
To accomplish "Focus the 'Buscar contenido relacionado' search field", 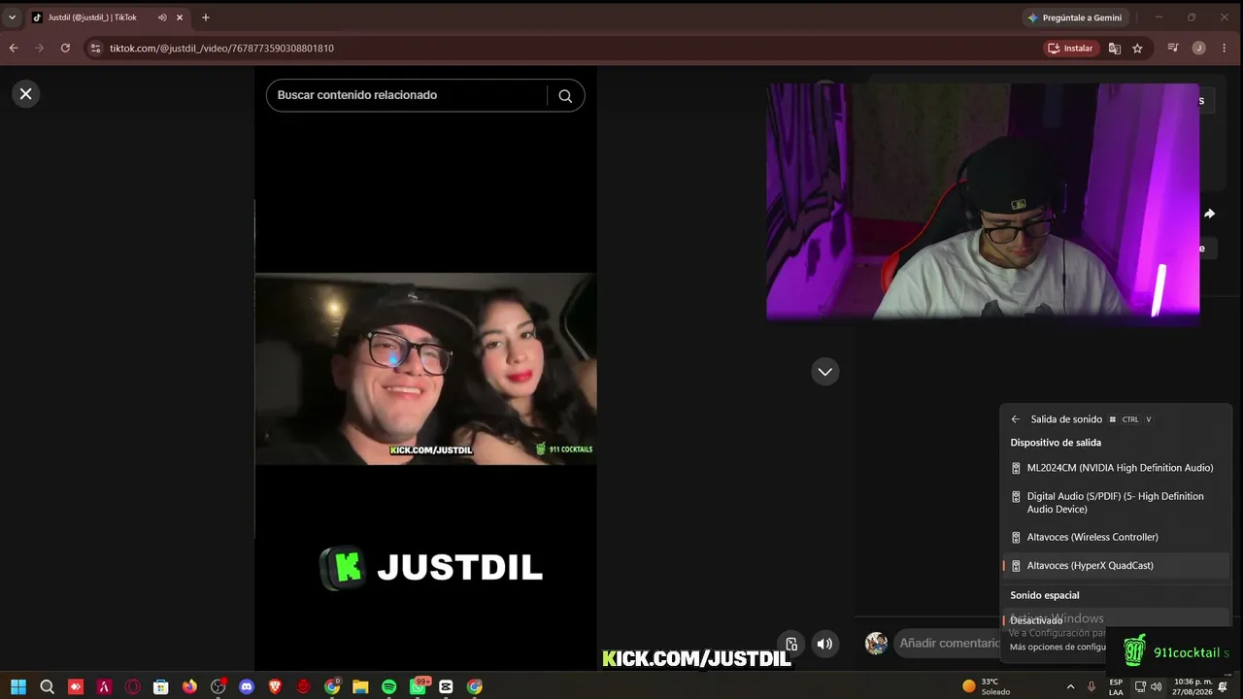I will click(407, 95).
